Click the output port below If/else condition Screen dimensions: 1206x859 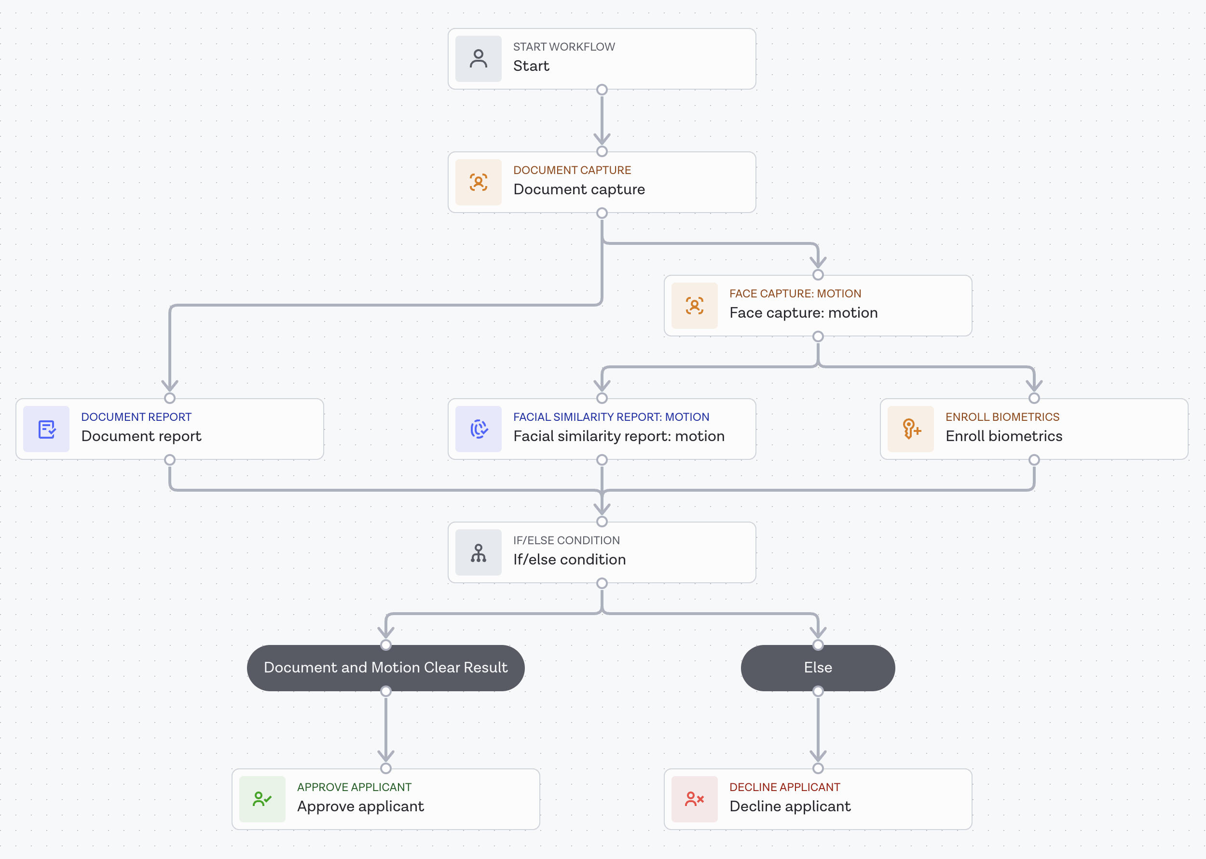602,583
